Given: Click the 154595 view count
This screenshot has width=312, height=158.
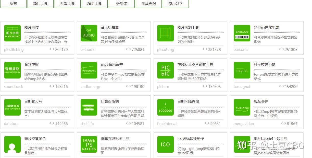Looking at the screenshot, I should [x=215, y=87].
